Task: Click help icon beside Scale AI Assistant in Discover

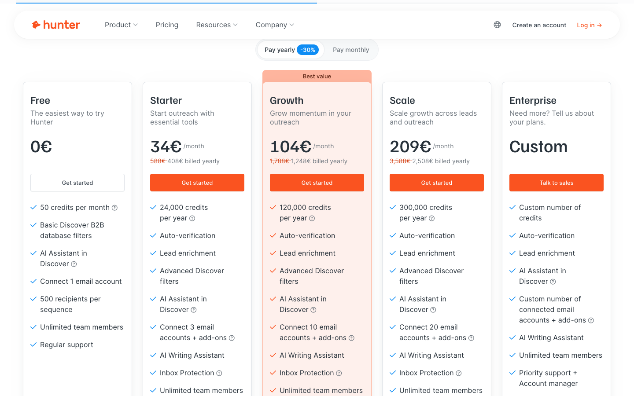Action: coord(433,310)
